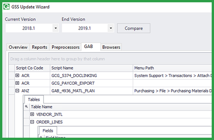This screenshot has width=214, height=140.
Task: Select the GCG_5374_DOCLINKING script name cell
Action: [x=92, y=76]
